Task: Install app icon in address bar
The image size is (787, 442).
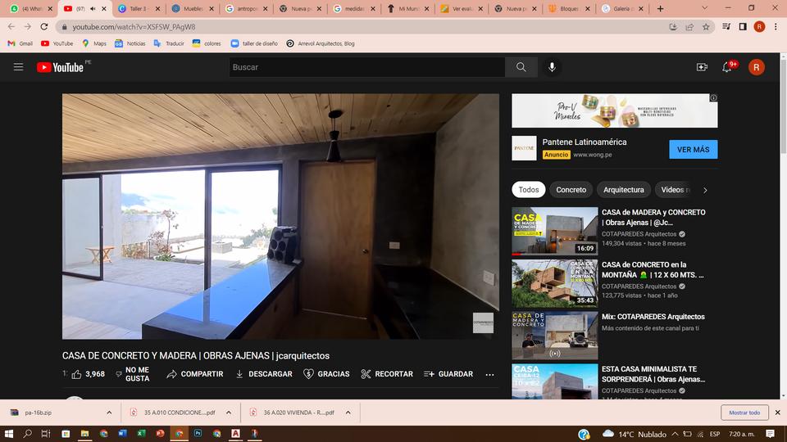Action: click(x=673, y=26)
